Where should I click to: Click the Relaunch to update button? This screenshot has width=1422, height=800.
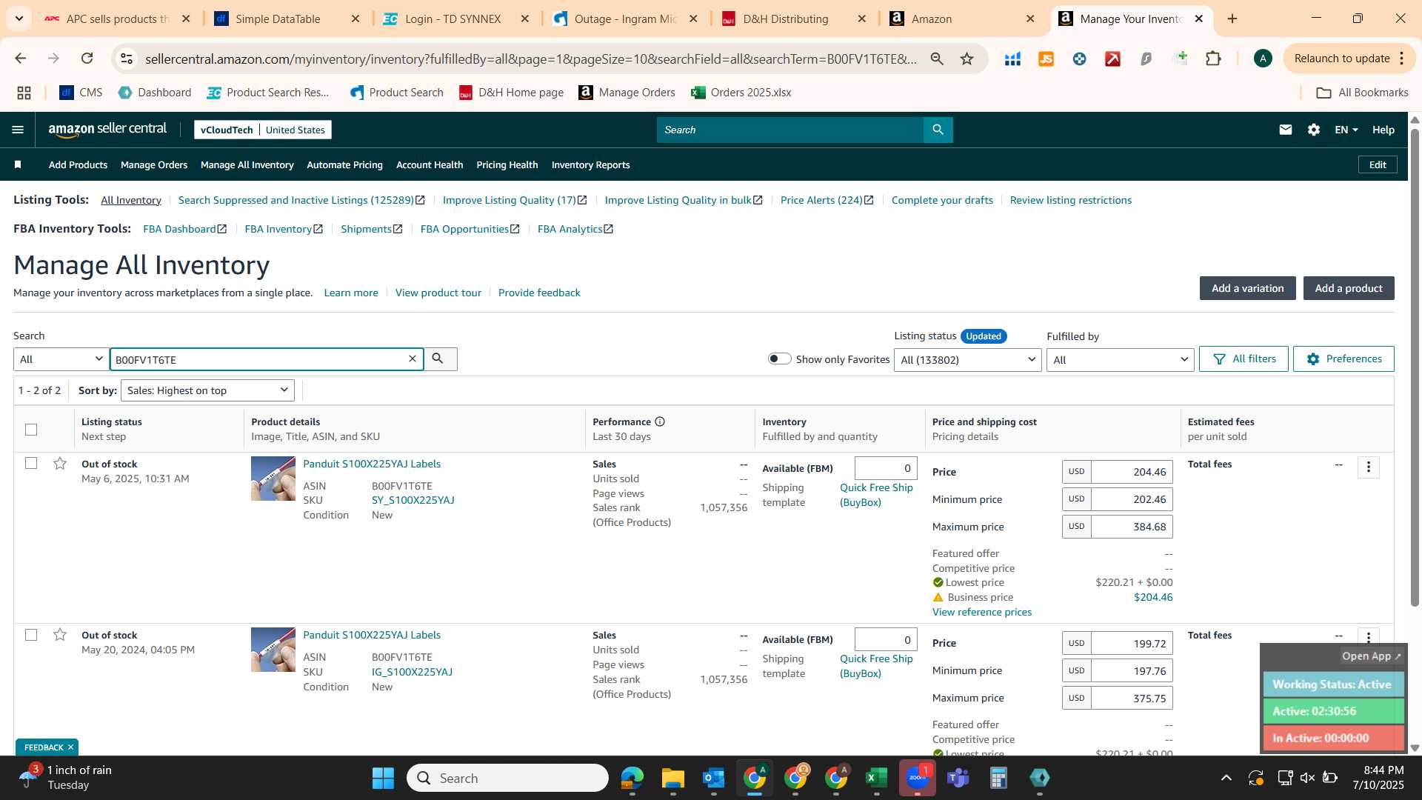click(1348, 59)
